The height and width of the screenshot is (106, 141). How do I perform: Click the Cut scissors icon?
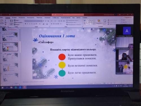pos(5,20)
